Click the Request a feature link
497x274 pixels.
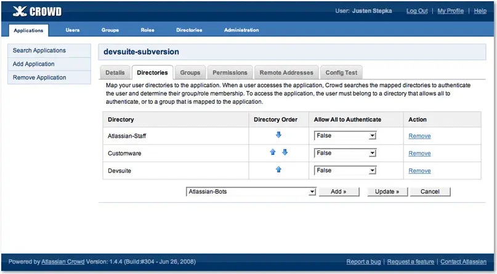tap(410, 262)
